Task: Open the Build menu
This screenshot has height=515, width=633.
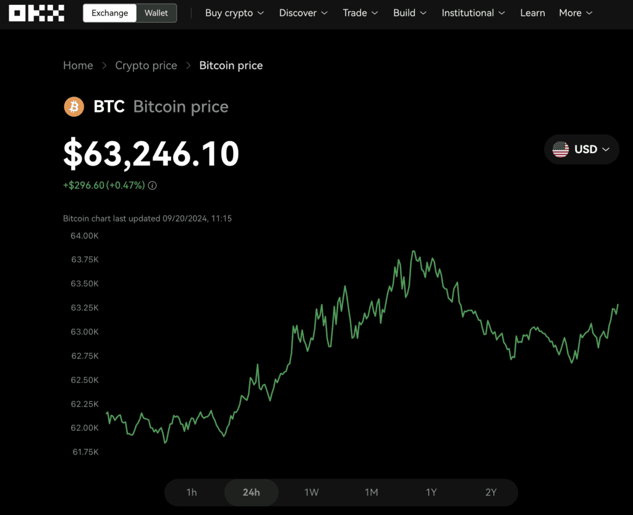Action: coord(410,13)
